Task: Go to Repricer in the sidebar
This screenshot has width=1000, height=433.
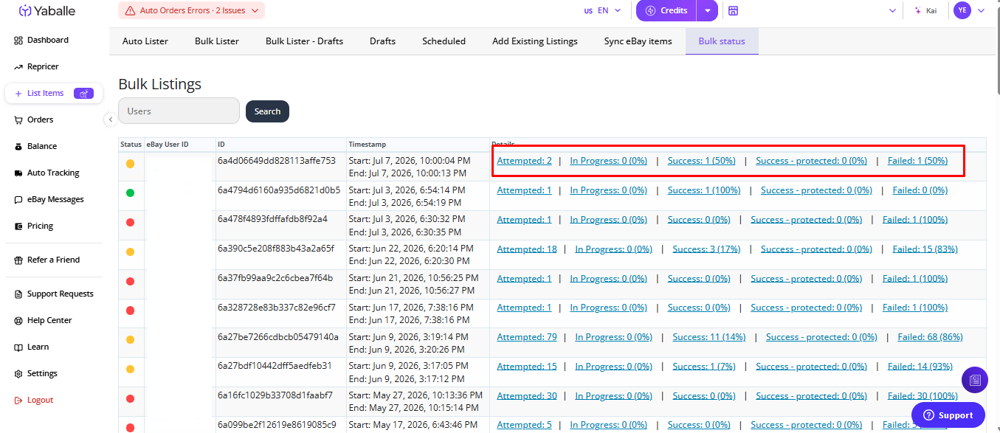Action: 43,66
